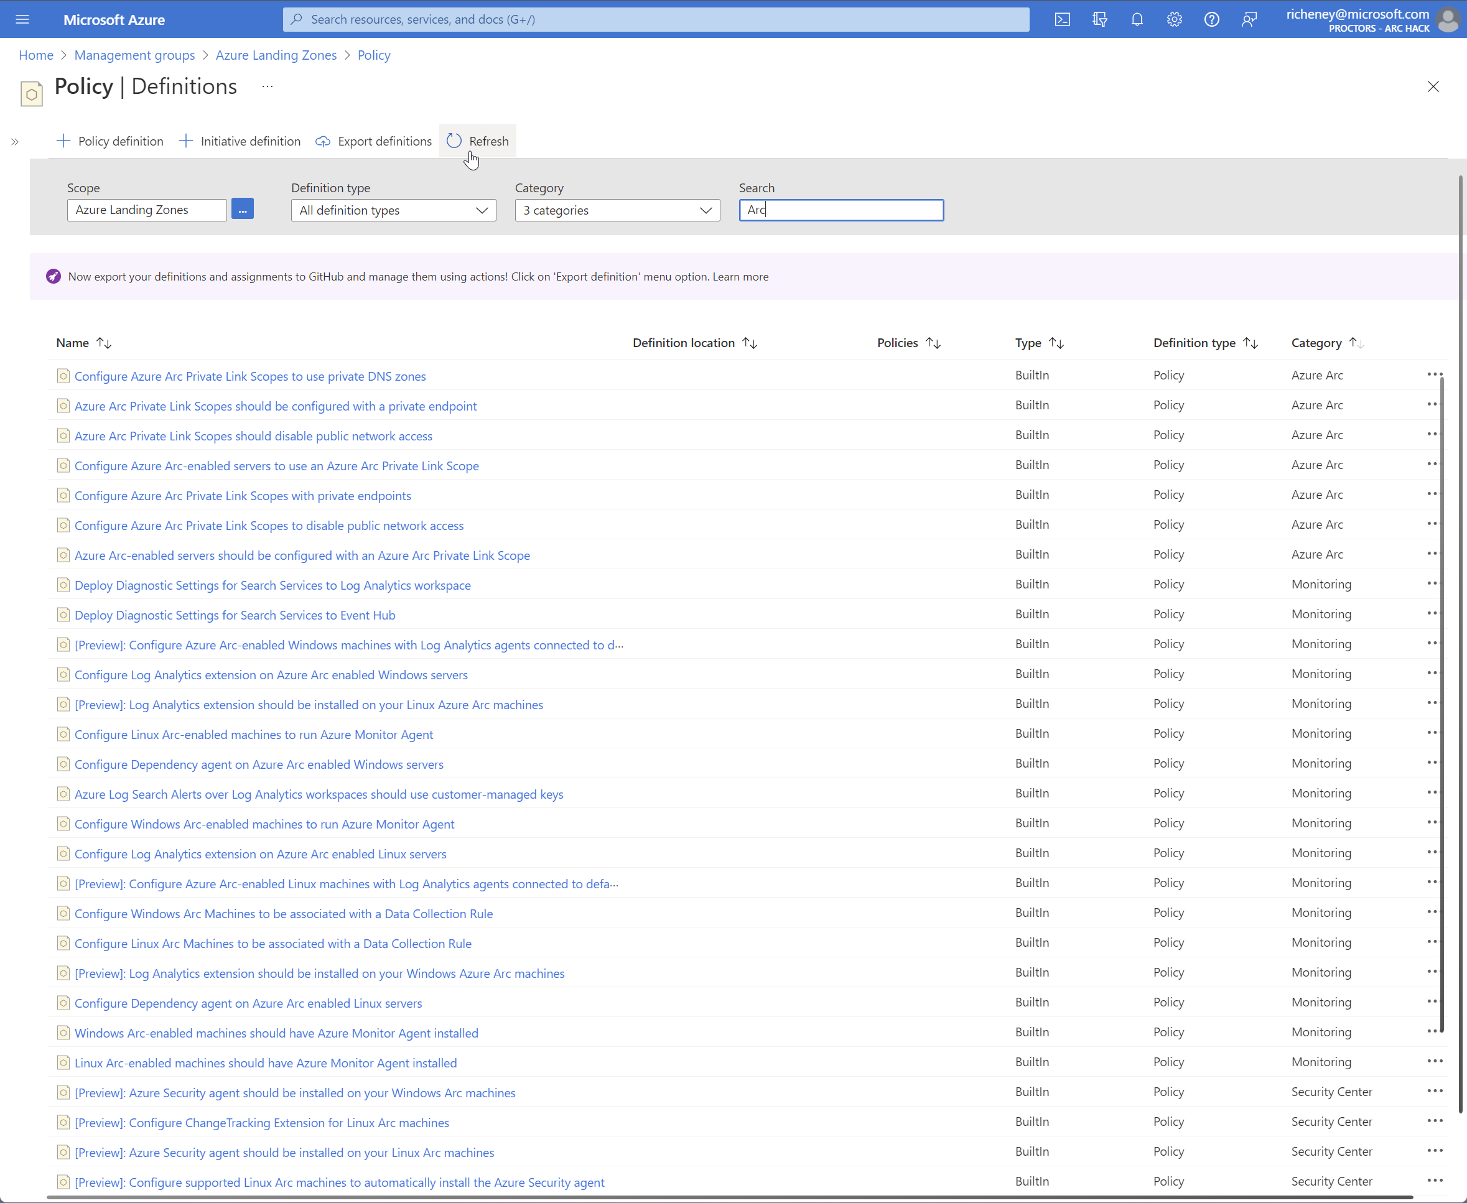Click inside the Arc search field

click(841, 210)
